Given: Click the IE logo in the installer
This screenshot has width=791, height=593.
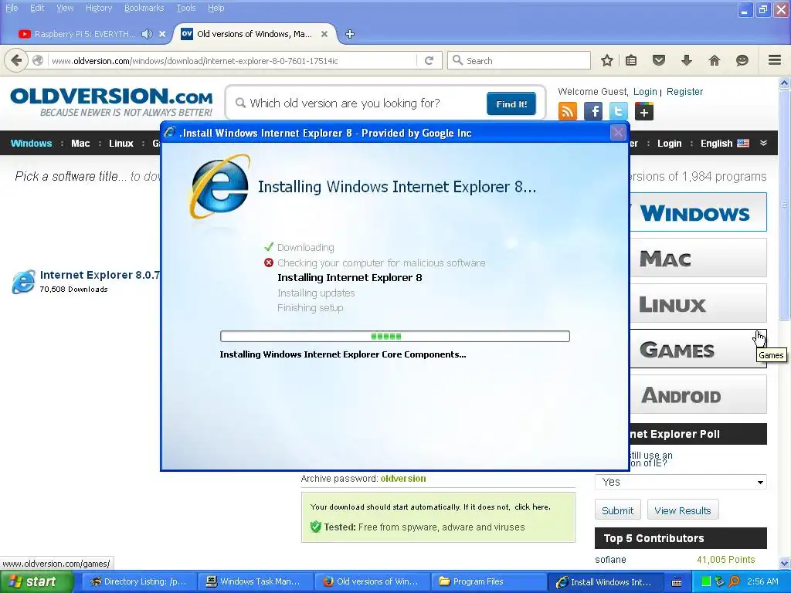Looking at the screenshot, I should click(x=219, y=187).
